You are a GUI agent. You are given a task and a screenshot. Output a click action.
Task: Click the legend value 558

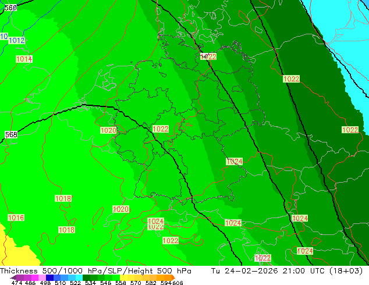[x=120, y=283]
